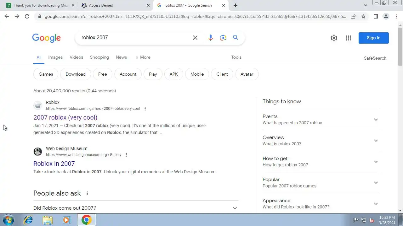Click muted volume tray icon
Viewport: 403px width, 226px height.
pos(372,220)
